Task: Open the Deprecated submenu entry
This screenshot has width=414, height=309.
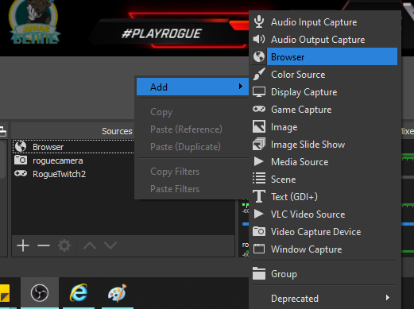Action: pyautogui.click(x=324, y=298)
